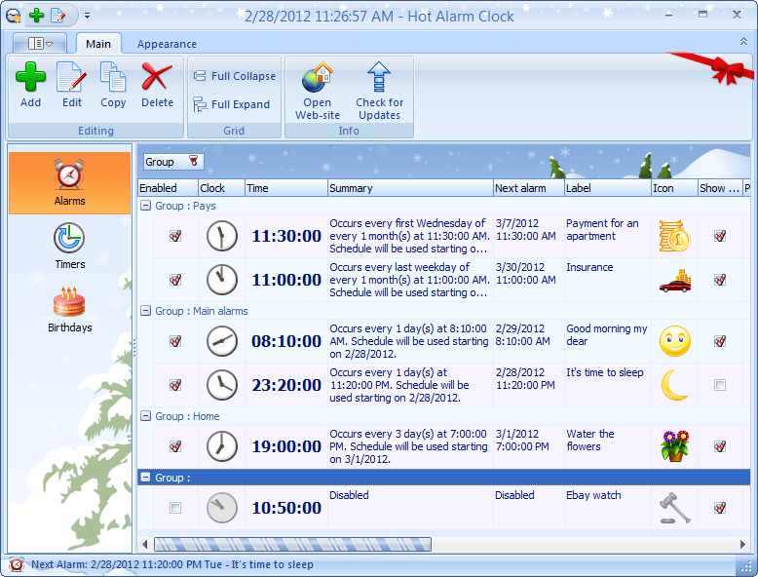Viewport: 758px width, 577px height.
Task: Select Alarms in the left sidebar
Action: 69,183
